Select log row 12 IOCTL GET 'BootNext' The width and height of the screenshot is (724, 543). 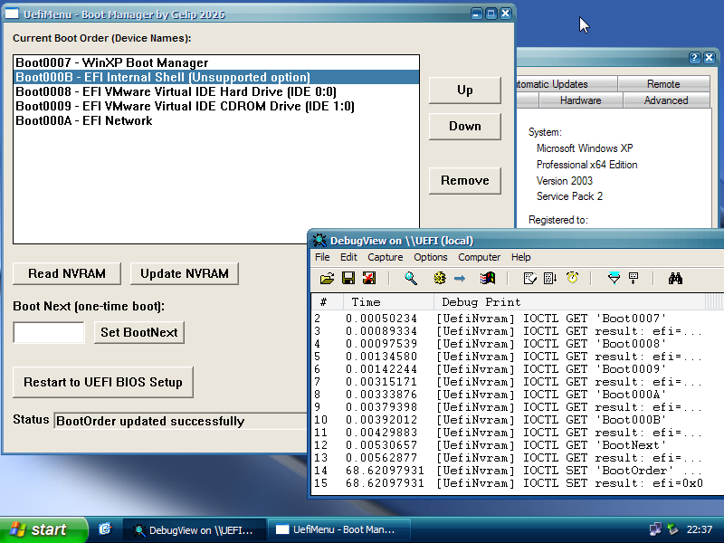[x=517, y=445]
